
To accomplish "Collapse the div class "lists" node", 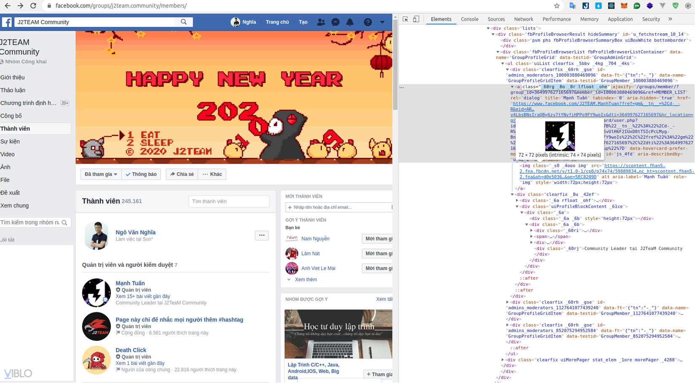I will pos(489,28).
